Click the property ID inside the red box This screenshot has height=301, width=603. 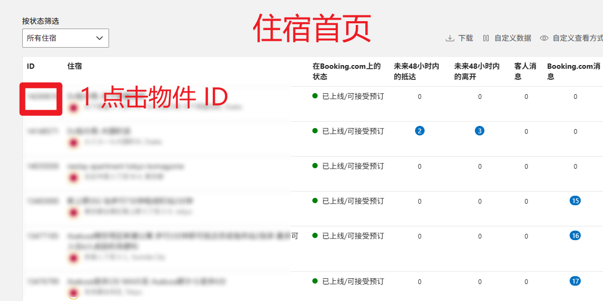[x=40, y=97]
